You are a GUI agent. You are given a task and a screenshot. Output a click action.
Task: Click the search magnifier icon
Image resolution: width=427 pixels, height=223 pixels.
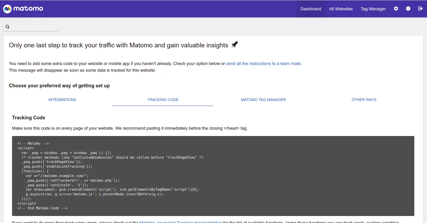[x=8, y=27]
